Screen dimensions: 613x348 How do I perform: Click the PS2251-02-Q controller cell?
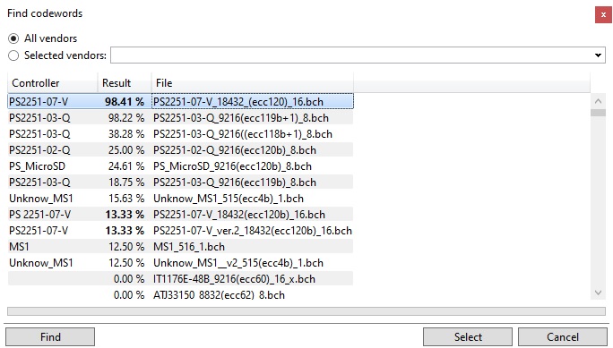tap(39, 150)
